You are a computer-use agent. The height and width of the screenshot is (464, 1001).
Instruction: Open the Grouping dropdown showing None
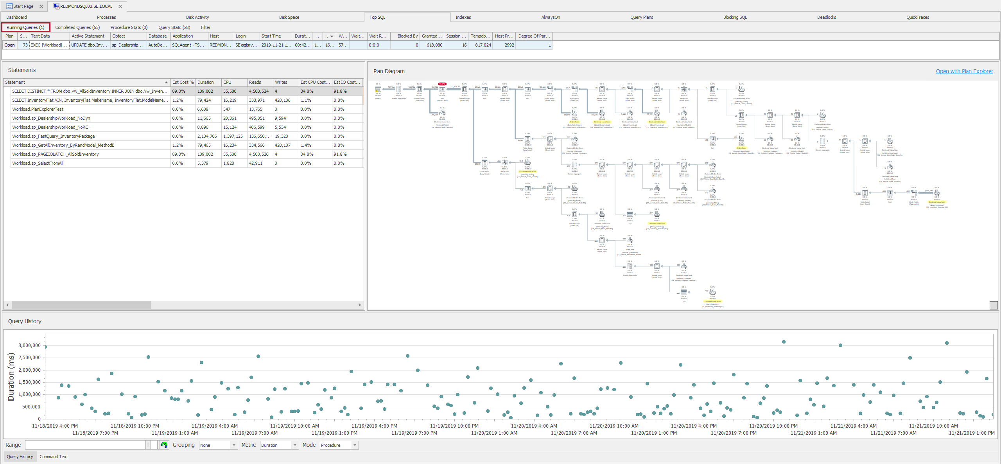click(x=217, y=445)
